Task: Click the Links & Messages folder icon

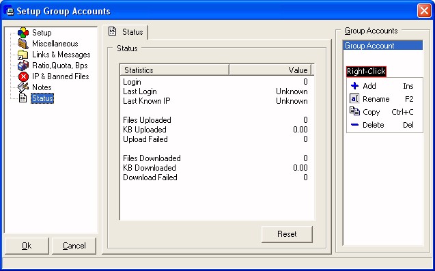Action: (x=23, y=55)
